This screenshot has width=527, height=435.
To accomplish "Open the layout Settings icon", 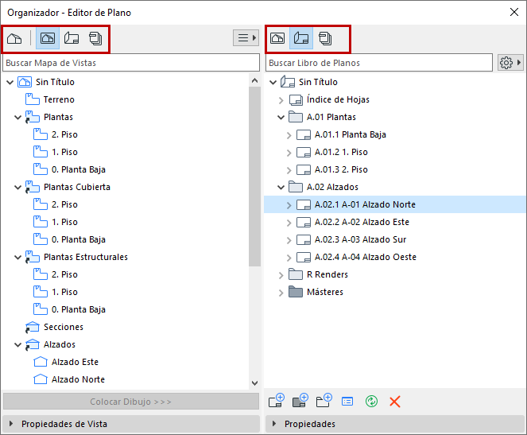I will coord(347,402).
